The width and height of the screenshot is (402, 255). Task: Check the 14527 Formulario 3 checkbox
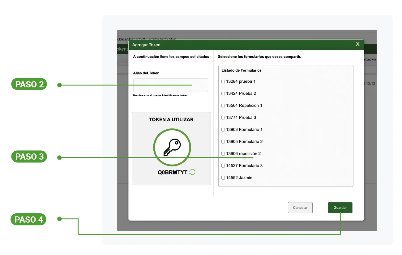pyautogui.click(x=223, y=166)
